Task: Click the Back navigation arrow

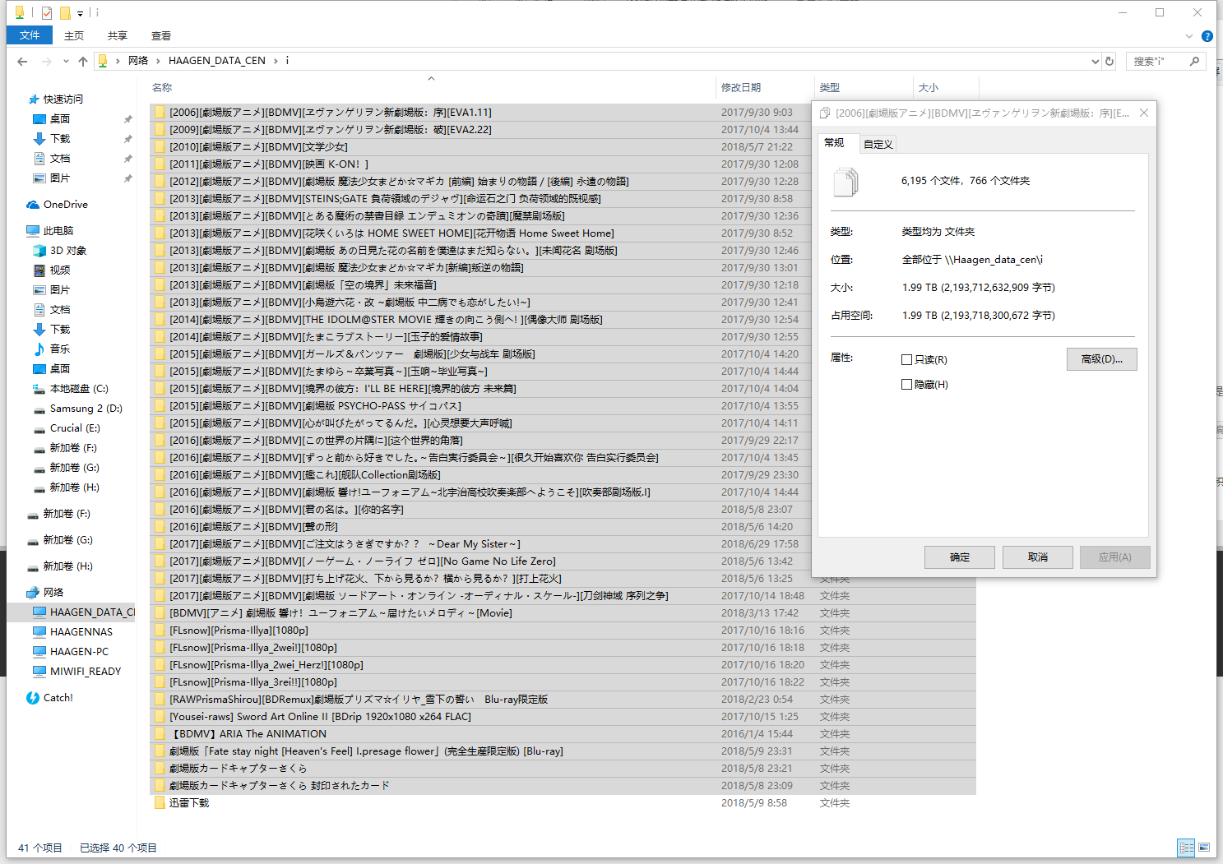Action: [x=22, y=61]
